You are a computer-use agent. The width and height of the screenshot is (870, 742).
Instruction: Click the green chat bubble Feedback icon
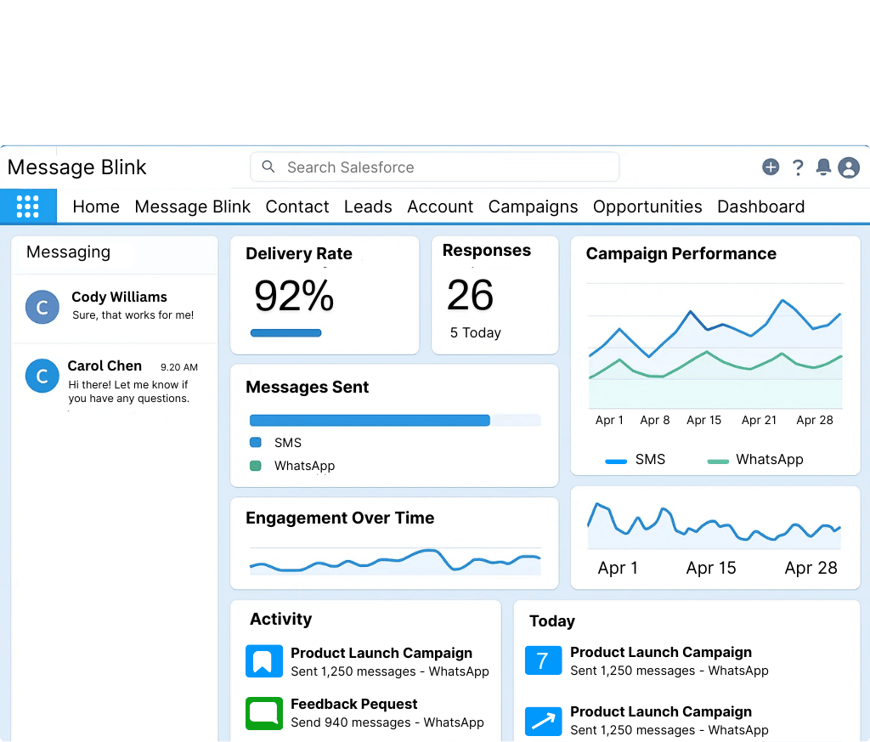(x=263, y=713)
